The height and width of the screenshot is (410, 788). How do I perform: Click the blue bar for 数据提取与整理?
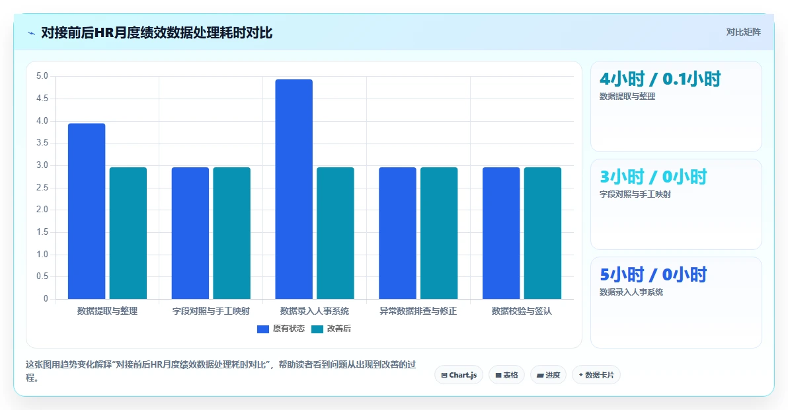click(87, 211)
